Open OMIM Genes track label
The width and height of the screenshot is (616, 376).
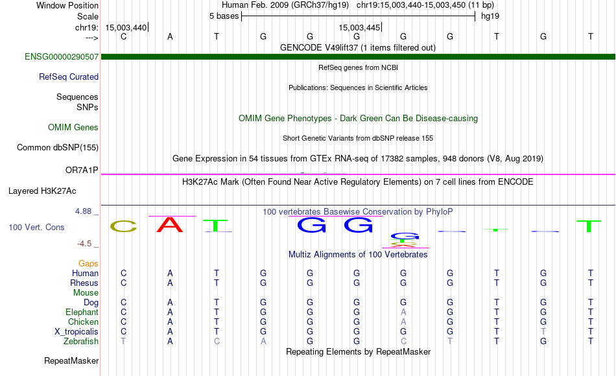click(x=73, y=127)
